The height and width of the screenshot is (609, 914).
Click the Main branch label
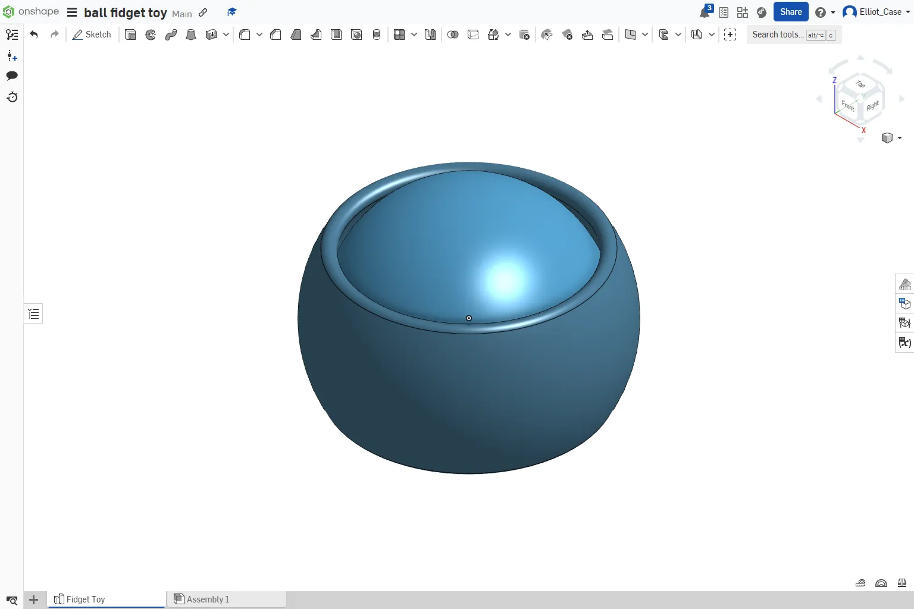coord(182,14)
